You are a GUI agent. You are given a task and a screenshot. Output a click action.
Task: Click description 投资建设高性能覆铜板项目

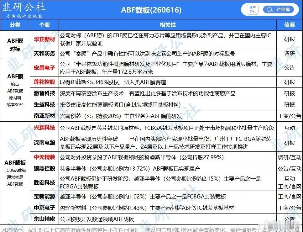(120, 105)
